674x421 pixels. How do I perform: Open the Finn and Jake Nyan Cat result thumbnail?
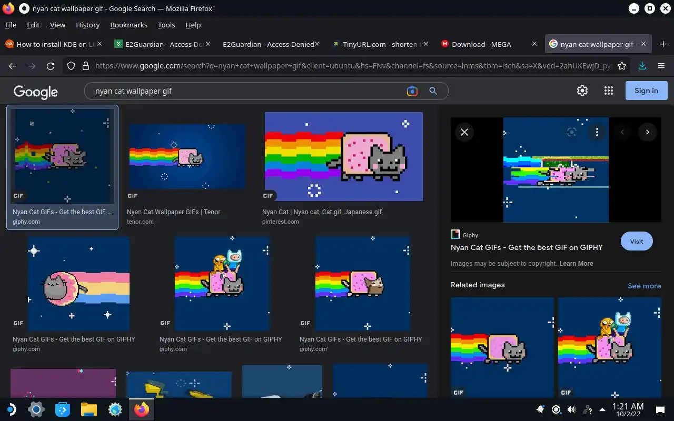pyautogui.click(x=222, y=283)
